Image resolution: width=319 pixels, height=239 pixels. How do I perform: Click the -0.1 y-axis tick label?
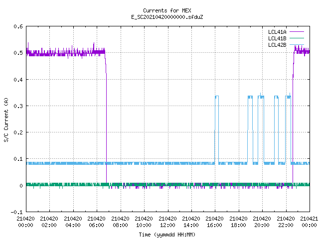(16, 212)
